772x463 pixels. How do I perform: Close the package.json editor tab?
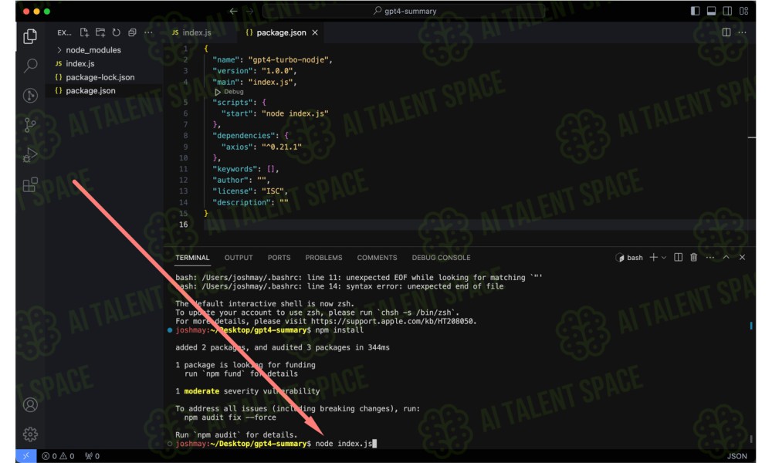coord(315,32)
